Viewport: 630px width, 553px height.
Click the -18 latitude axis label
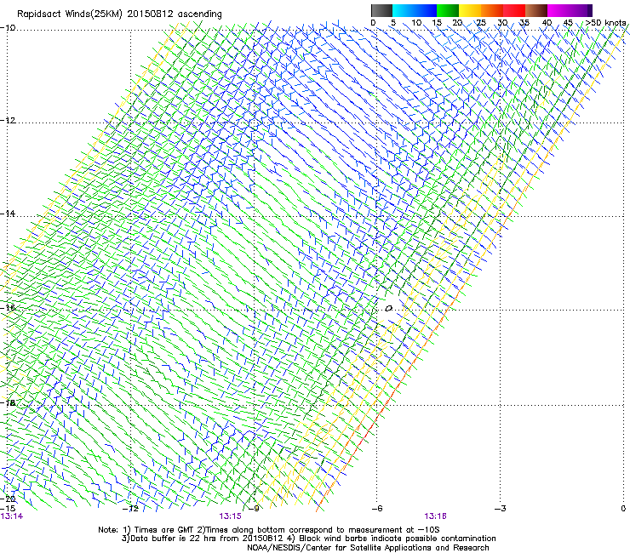[8, 402]
